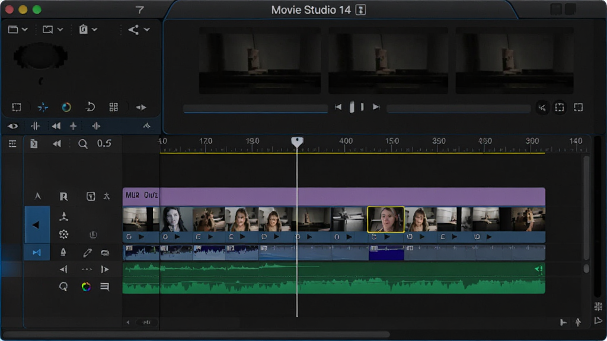Click the stamp icon in video track header

coord(63,216)
